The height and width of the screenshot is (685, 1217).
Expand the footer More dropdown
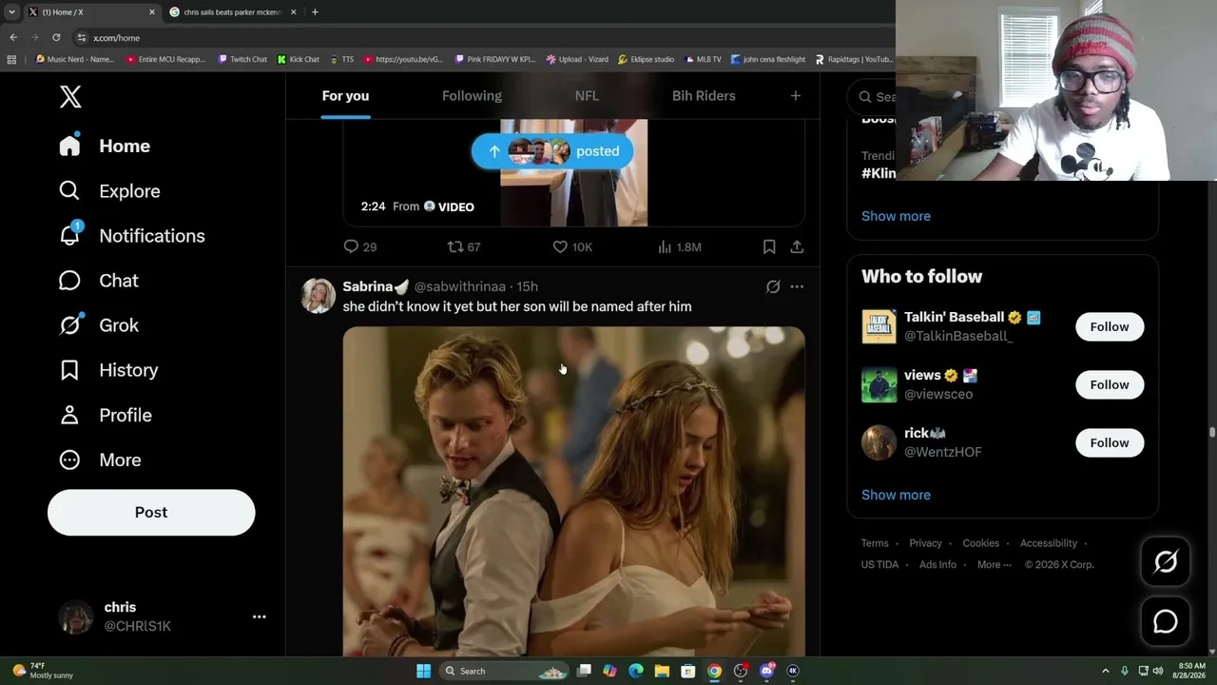click(995, 564)
